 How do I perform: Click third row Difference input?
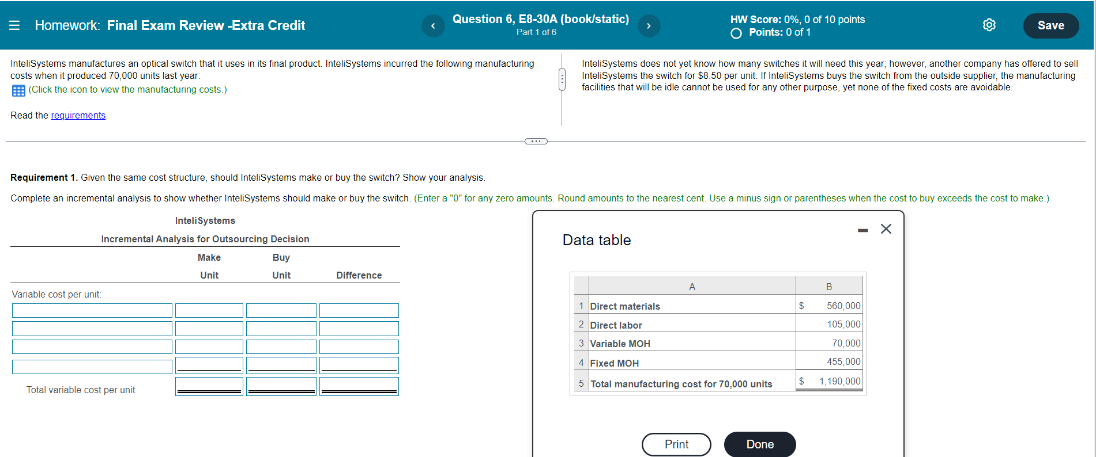(x=359, y=346)
